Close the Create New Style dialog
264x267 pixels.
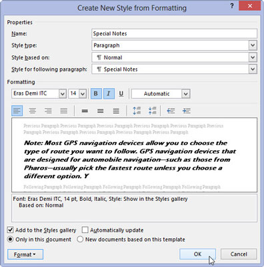(250, 6)
